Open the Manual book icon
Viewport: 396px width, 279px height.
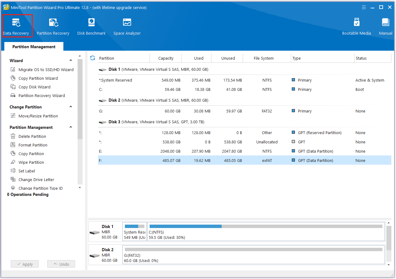coord(385,23)
